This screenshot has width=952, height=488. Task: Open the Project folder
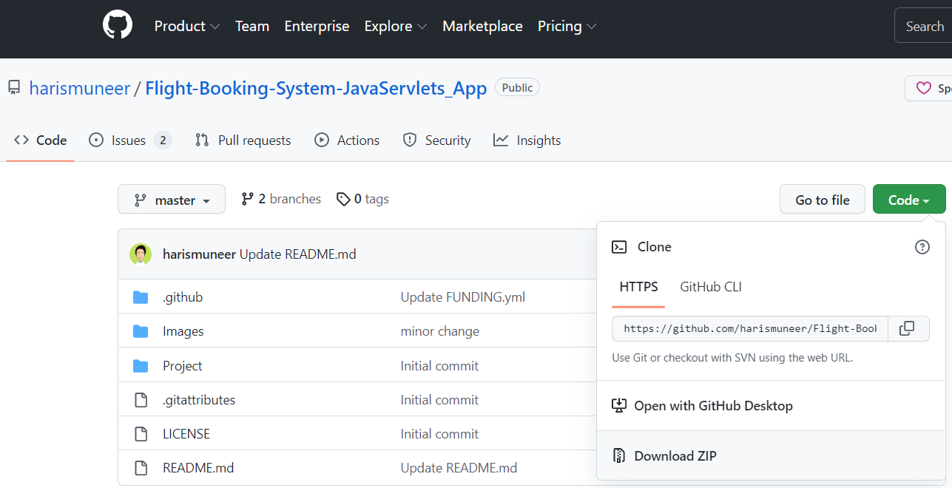point(183,366)
